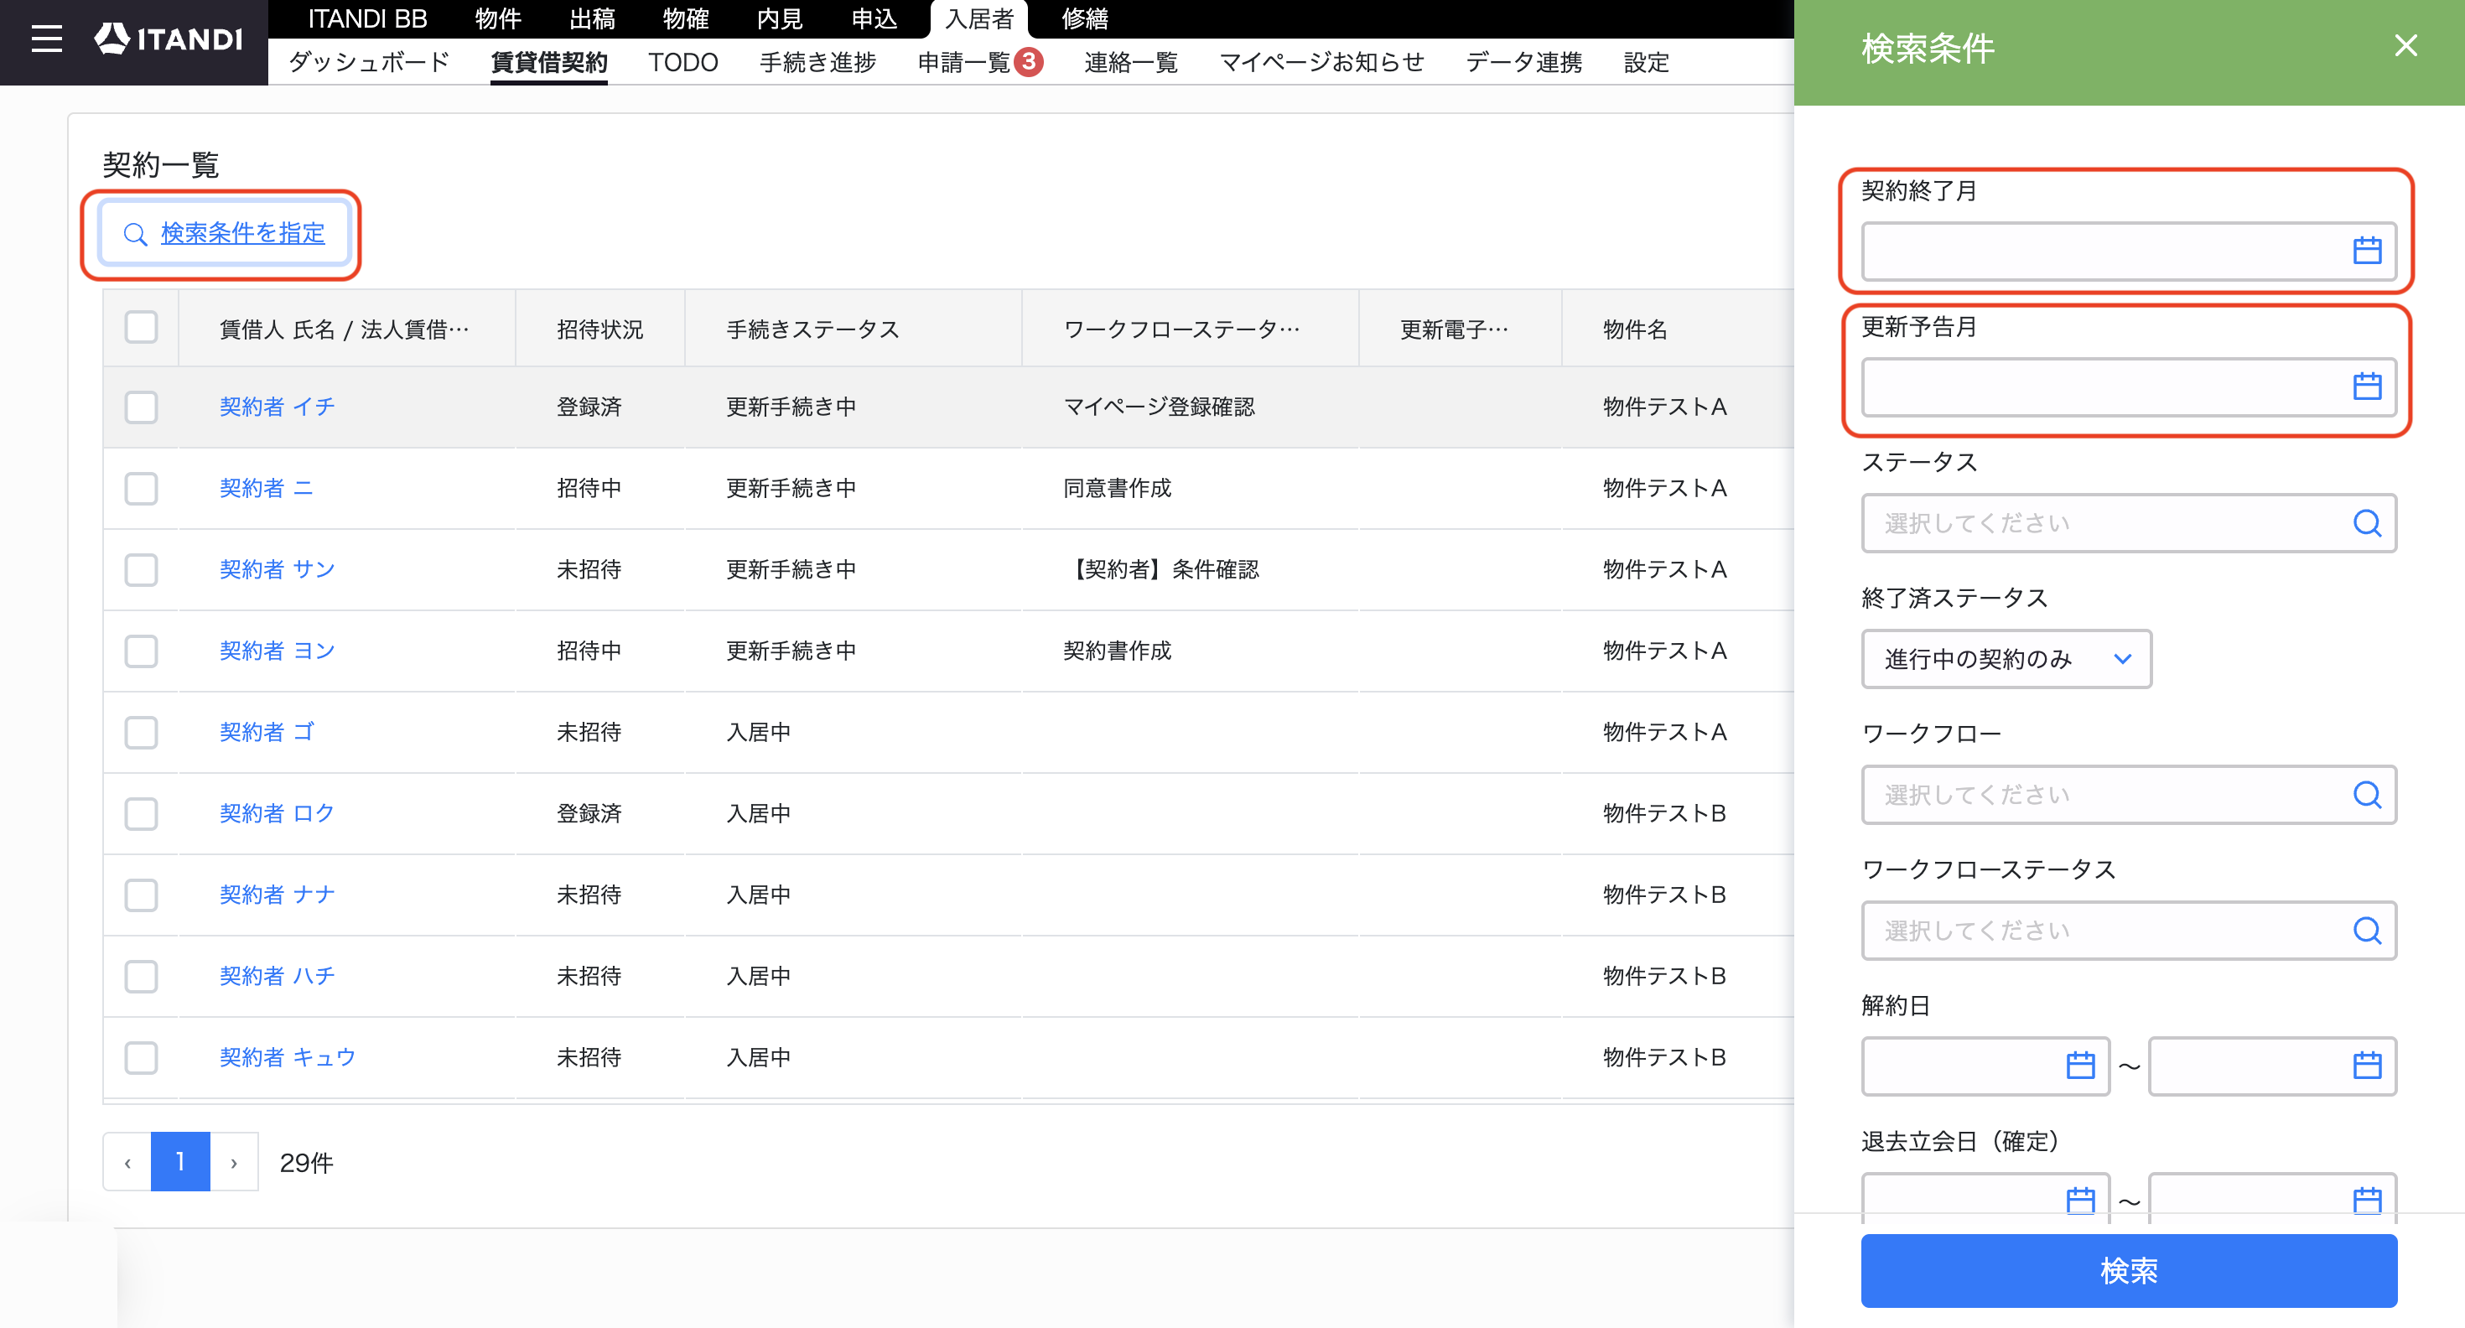Image resolution: width=2465 pixels, height=1328 pixels.
Task: Check the 契約者 キュウ row checkbox
Action: (x=141, y=1057)
